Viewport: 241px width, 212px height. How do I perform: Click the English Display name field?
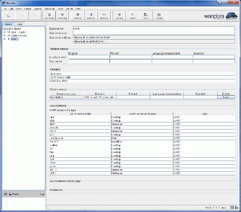(89, 57)
